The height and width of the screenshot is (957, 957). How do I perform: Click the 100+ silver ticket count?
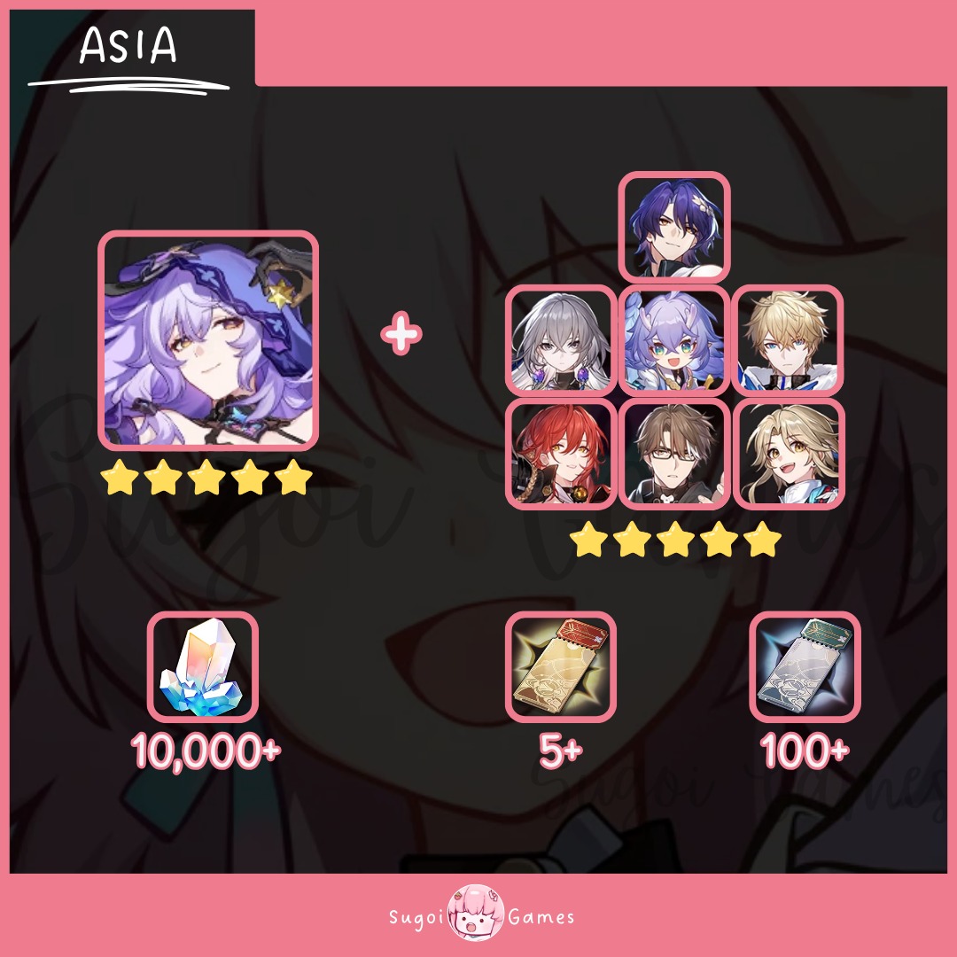[805, 751]
